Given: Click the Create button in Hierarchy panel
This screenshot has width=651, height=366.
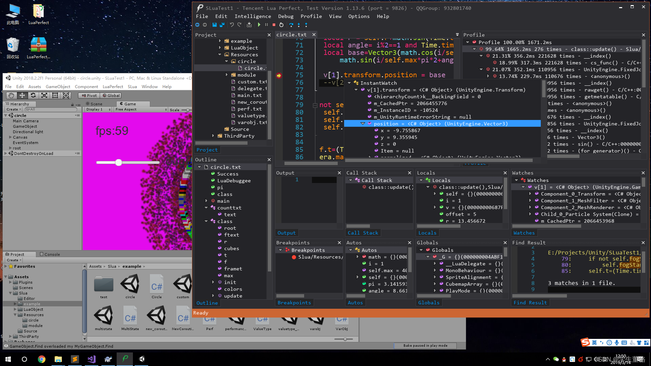Looking at the screenshot, I should point(13,109).
